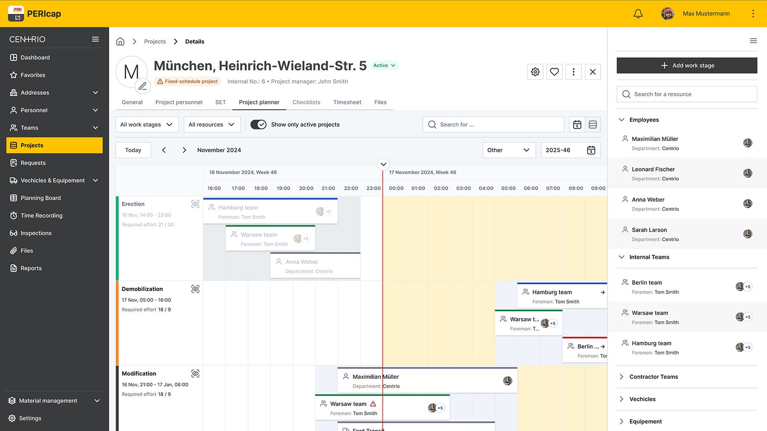The height and width of the screenshot is (431, 767).
Task: Go to the home breadcrumb icon
Action: [x=120, y=42]
